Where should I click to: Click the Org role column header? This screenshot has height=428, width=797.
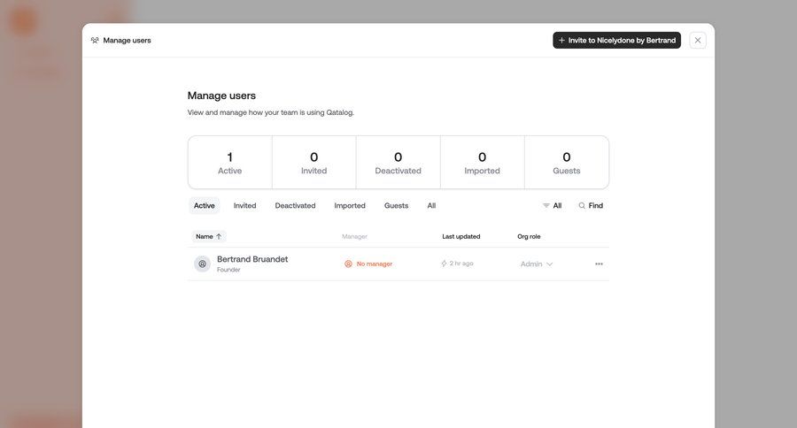(529, 237)
